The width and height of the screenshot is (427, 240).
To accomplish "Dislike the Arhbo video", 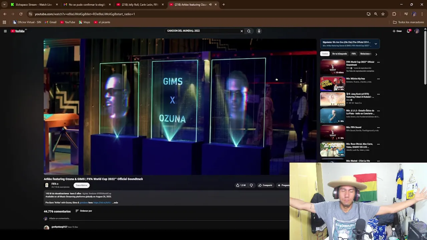I will point(251,185).
